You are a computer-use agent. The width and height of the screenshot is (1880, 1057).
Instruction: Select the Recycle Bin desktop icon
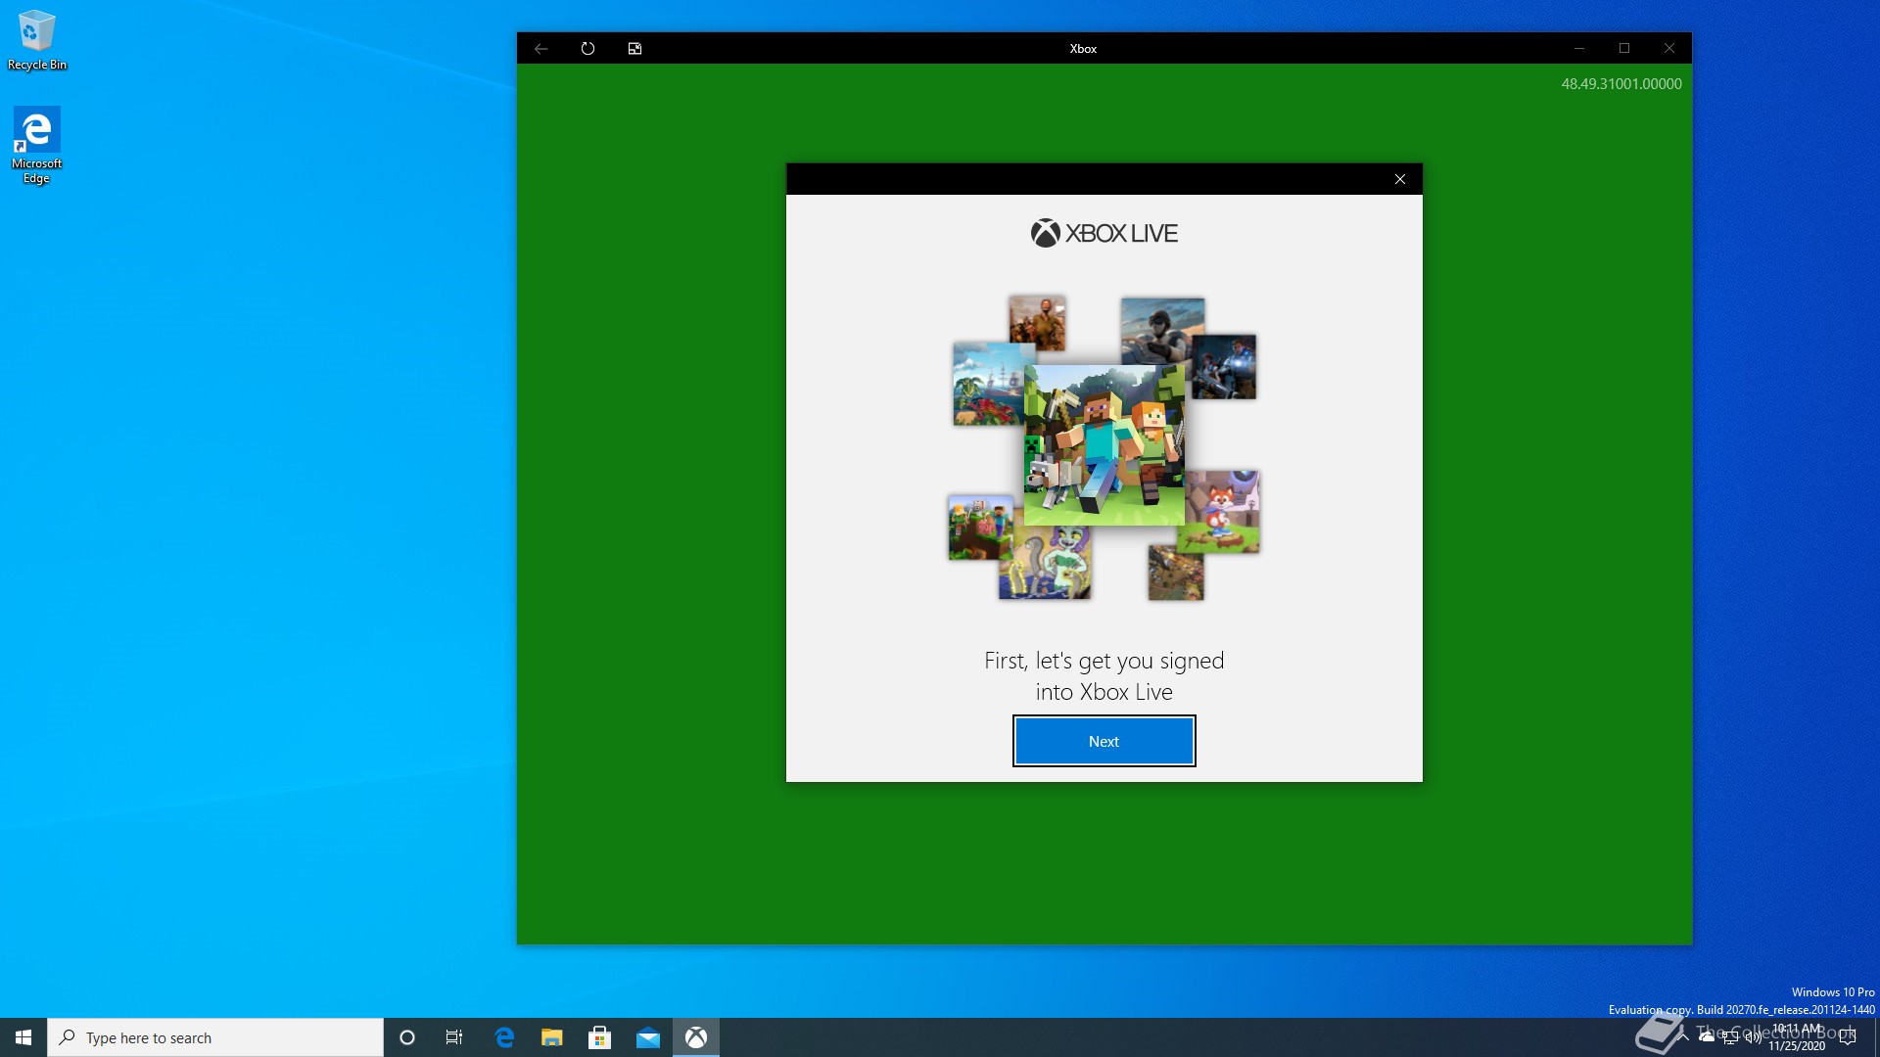[37, 40]
